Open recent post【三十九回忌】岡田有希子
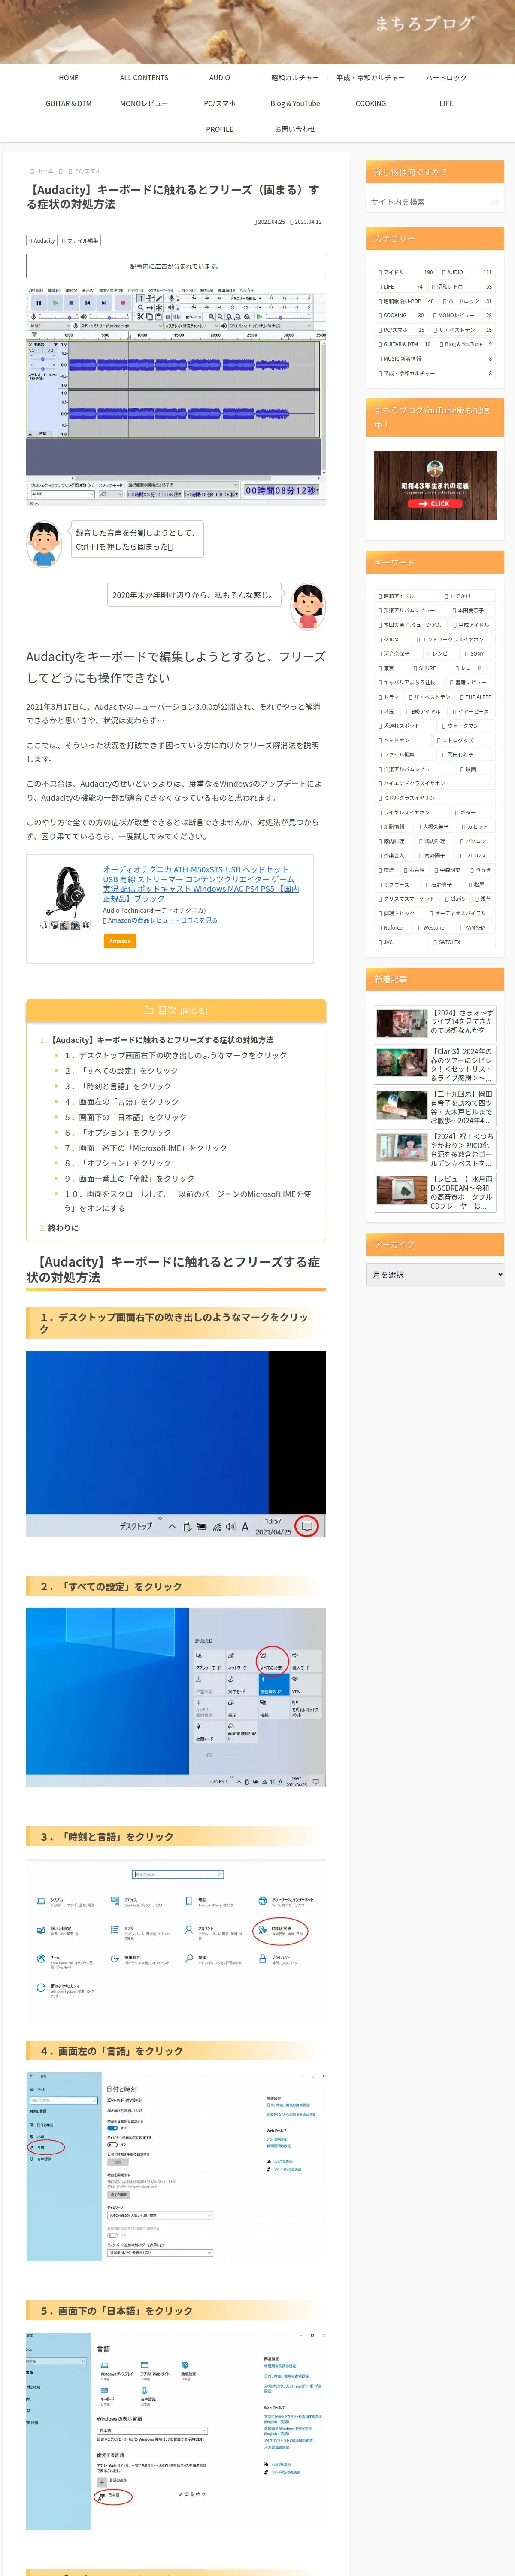This screenshot has height=2576, width=515. point(435,1107)
